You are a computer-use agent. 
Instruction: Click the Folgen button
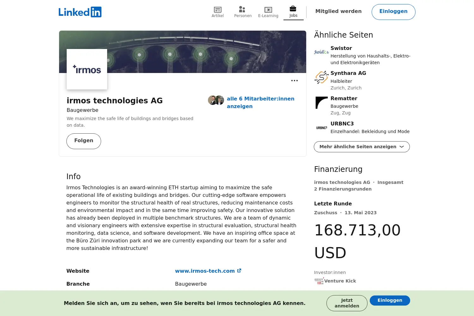(84, 141)
